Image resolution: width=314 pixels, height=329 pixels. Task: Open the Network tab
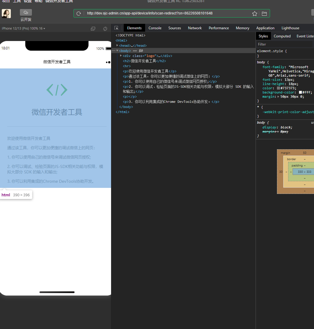pyautogui.click(x=195, y=28)
